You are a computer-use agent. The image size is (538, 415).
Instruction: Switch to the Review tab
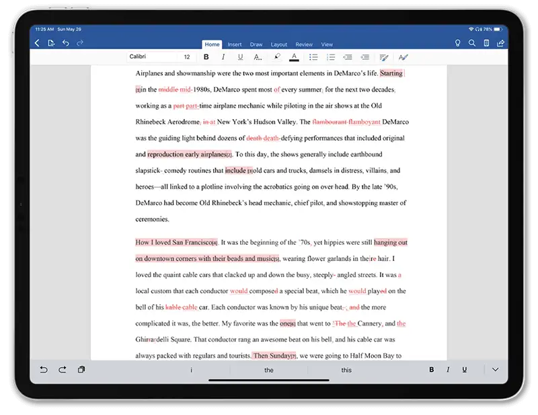click(x=304, y=44)
